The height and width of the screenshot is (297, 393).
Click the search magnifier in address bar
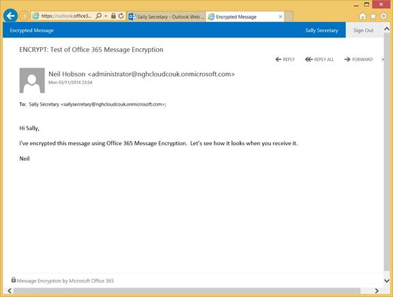(98, 16)
